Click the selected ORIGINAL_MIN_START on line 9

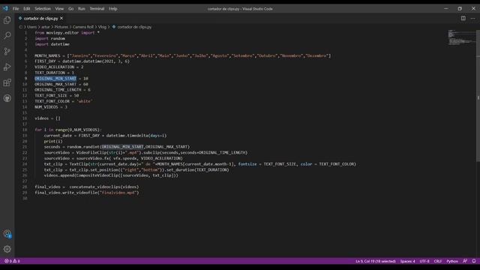point(55,78)
